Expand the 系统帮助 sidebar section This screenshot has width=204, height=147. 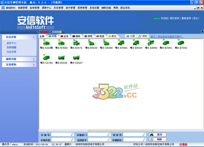34,65
